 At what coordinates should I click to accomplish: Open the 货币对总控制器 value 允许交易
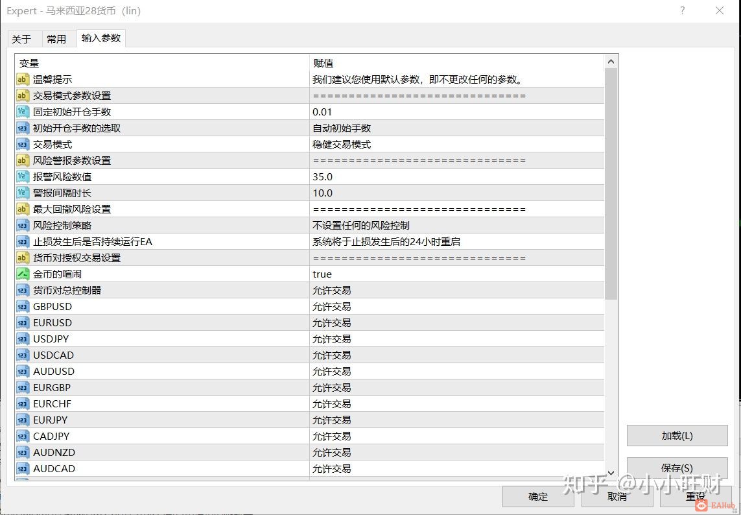(x=332, y=291)
